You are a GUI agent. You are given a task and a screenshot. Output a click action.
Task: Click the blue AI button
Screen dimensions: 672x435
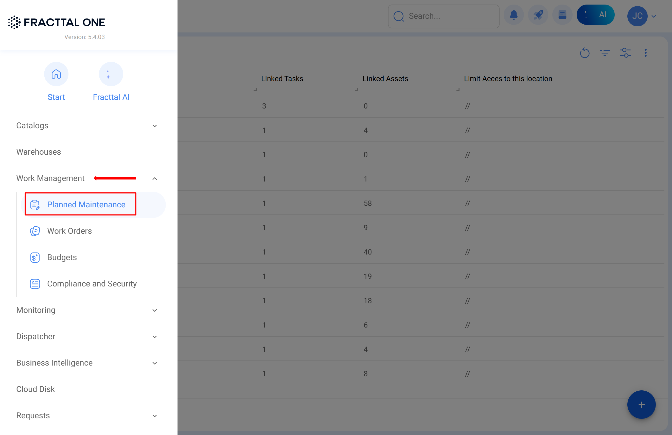pos(595,15)
